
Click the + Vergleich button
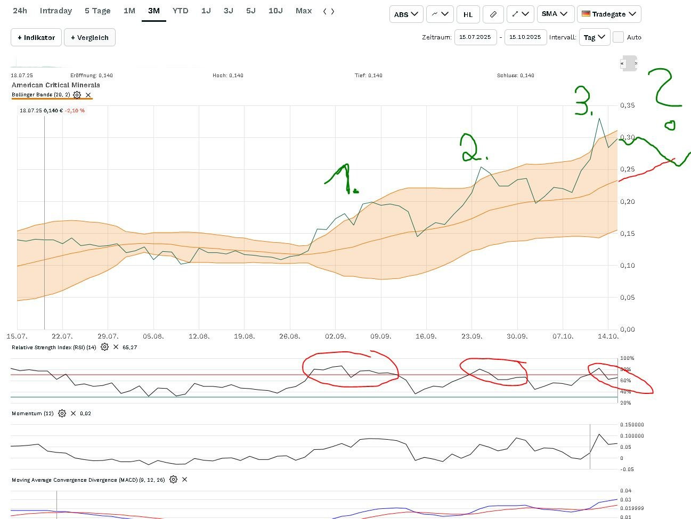click(90, 38)
